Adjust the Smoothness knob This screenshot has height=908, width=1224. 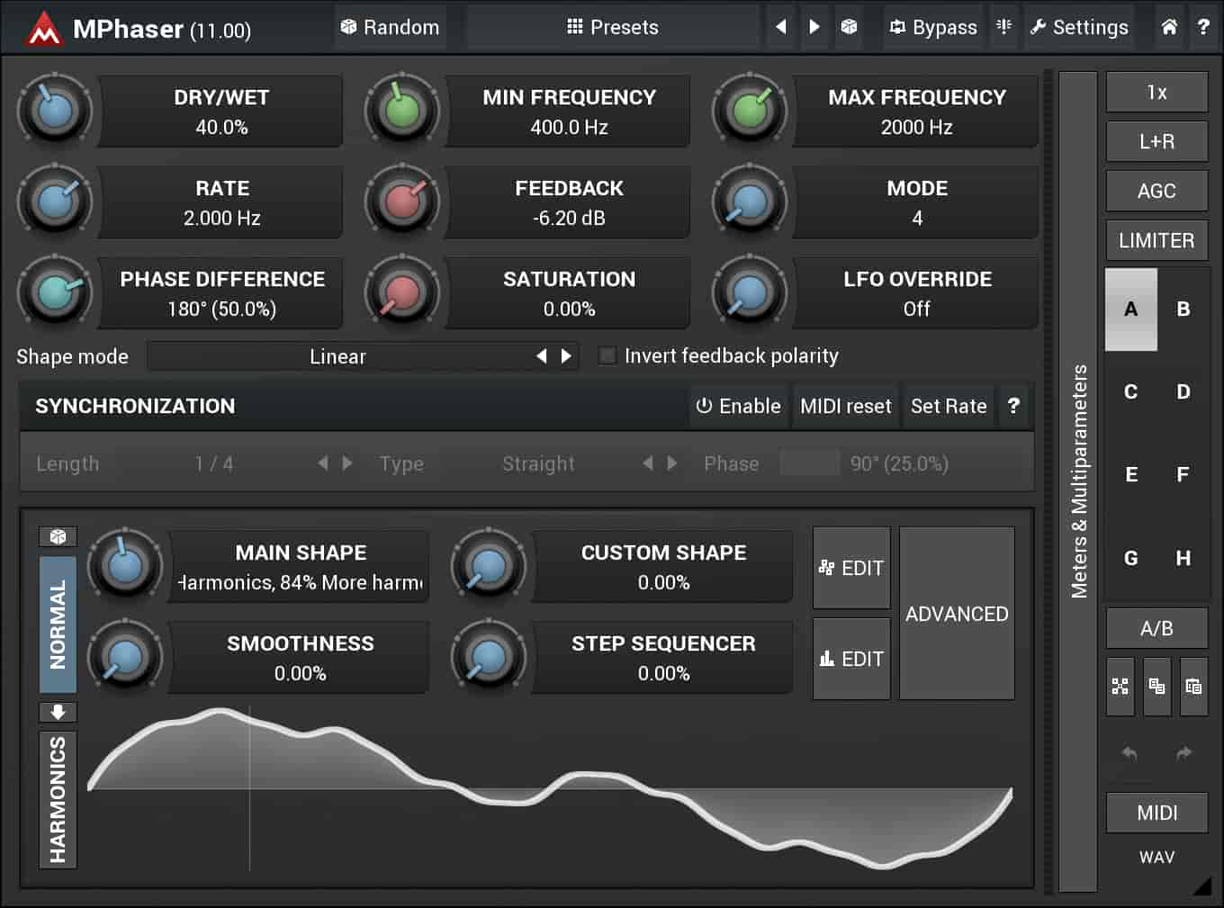(124, 658)
